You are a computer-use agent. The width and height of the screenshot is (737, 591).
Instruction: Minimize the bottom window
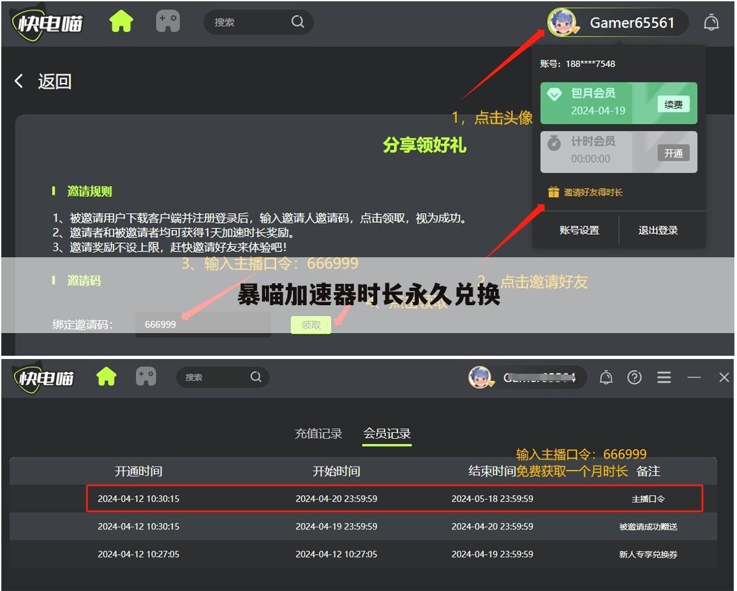(x=694, y=377)
